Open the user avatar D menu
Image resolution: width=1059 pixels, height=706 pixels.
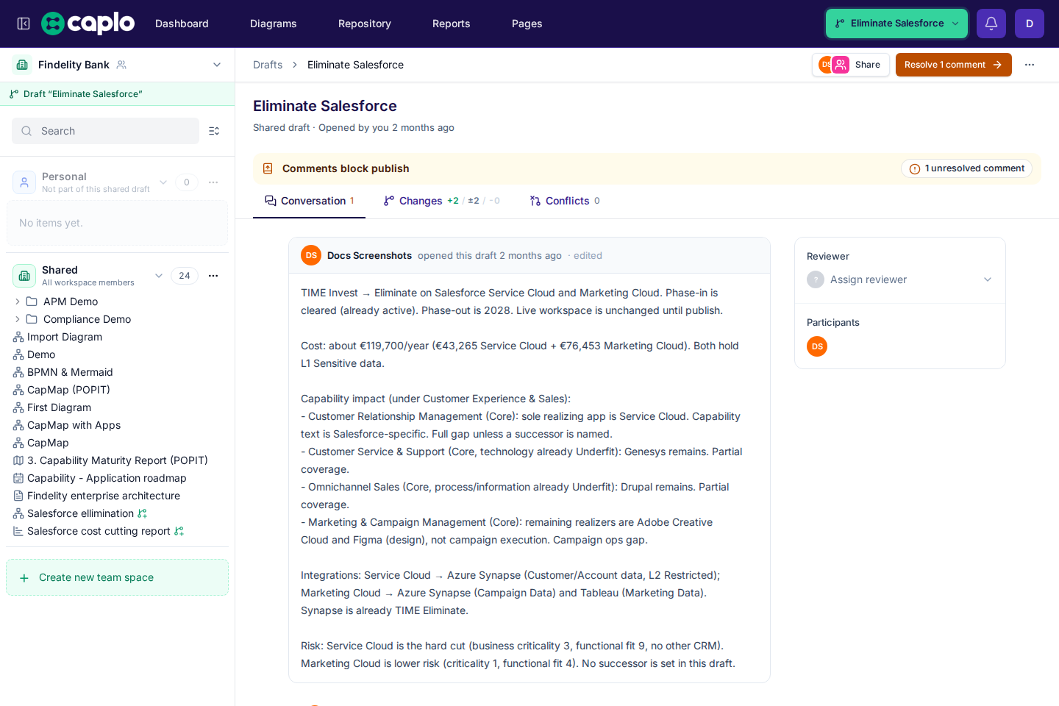pos(1030,24)
